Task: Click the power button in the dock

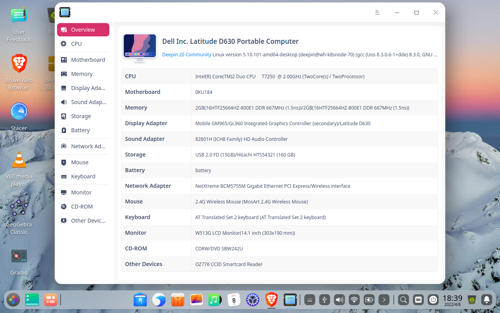Action: coord(433,300)
